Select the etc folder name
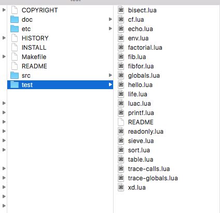Image resolution: width=220 pixels, height=213 pixels. [26, 29]
